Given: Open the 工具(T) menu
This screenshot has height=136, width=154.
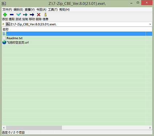Looking at the screenshot, I should tap(53, 9).
